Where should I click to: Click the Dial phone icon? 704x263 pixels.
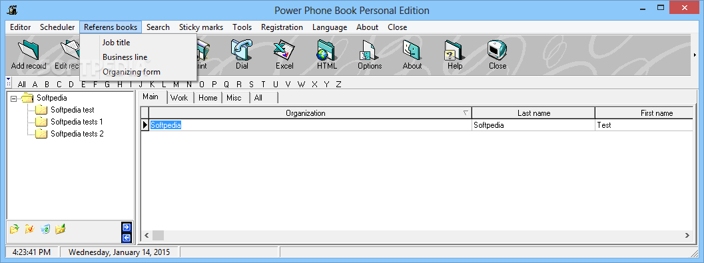point(242,49)
